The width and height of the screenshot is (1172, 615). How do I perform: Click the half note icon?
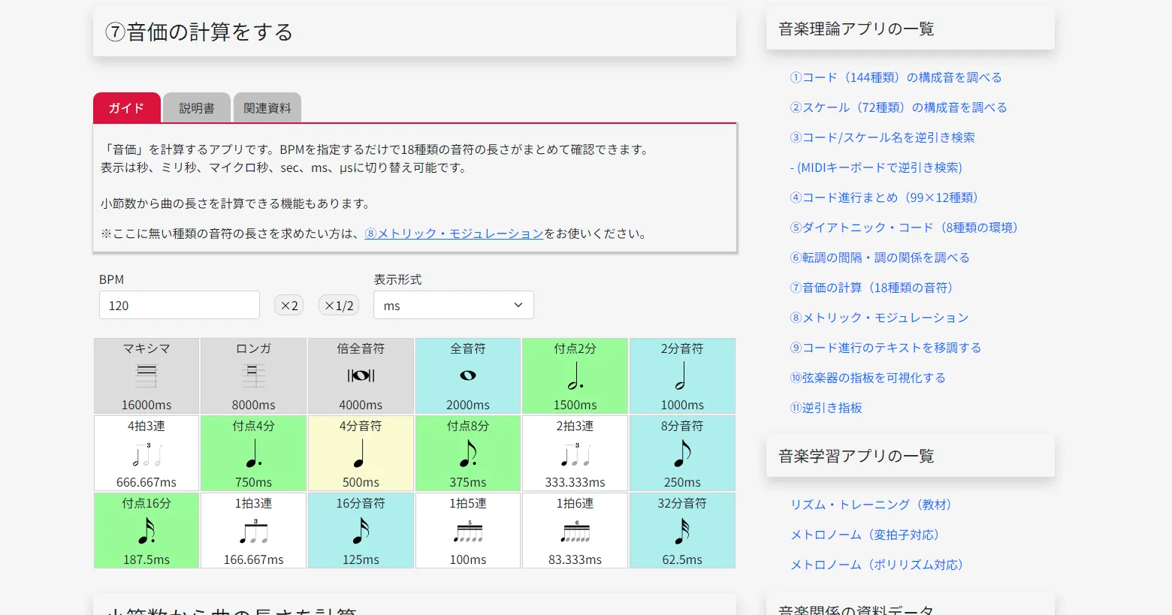coord(681,375)
